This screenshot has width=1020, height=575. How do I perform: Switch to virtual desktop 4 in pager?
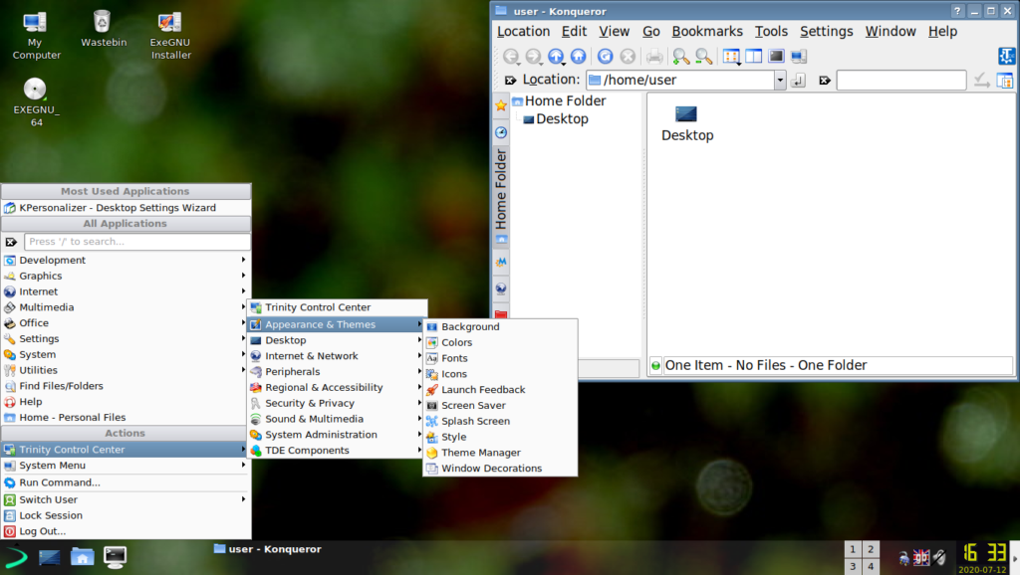[x=870, y=566]
